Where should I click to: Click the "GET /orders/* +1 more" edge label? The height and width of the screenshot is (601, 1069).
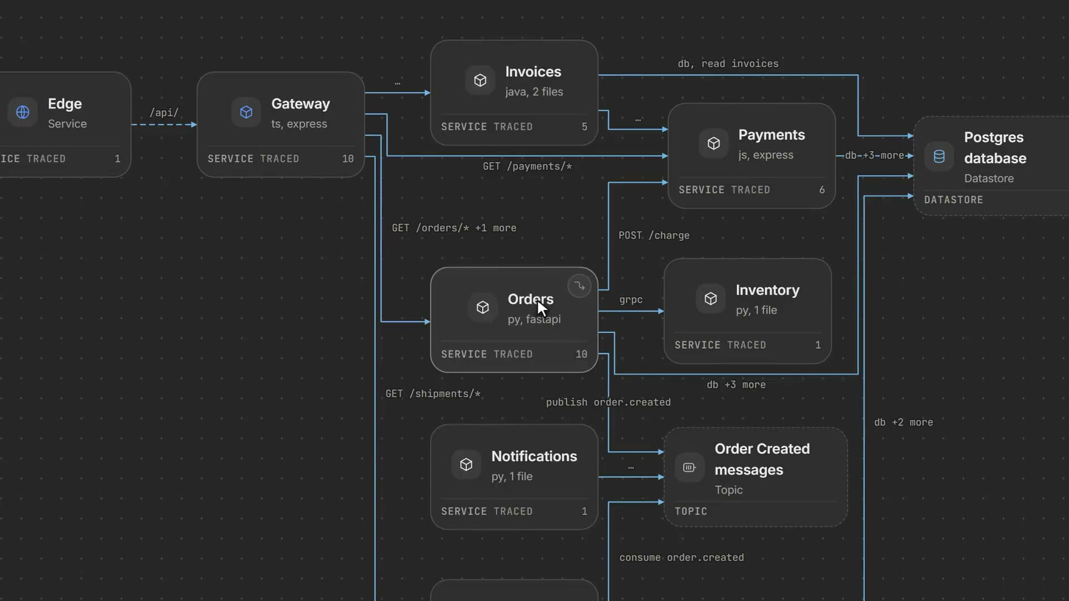pyautogui.click(x=454, y=228)
